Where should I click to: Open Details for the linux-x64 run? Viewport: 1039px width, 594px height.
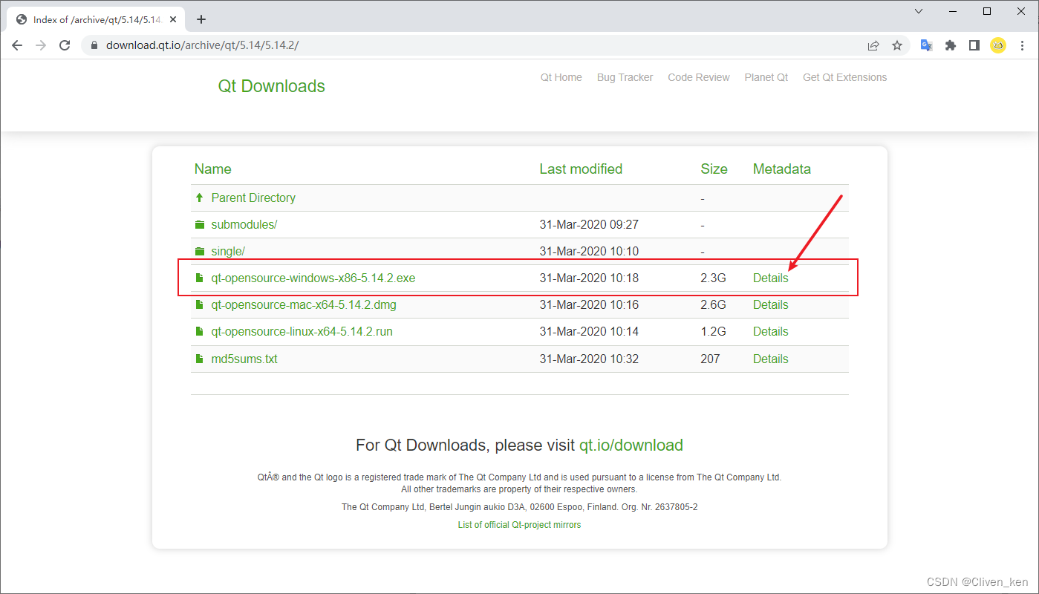pos(770,331)
